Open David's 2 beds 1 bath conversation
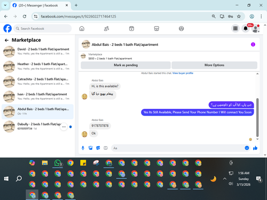Image resolution: width=267 pixels, height=200 pixels. point(37,51)
